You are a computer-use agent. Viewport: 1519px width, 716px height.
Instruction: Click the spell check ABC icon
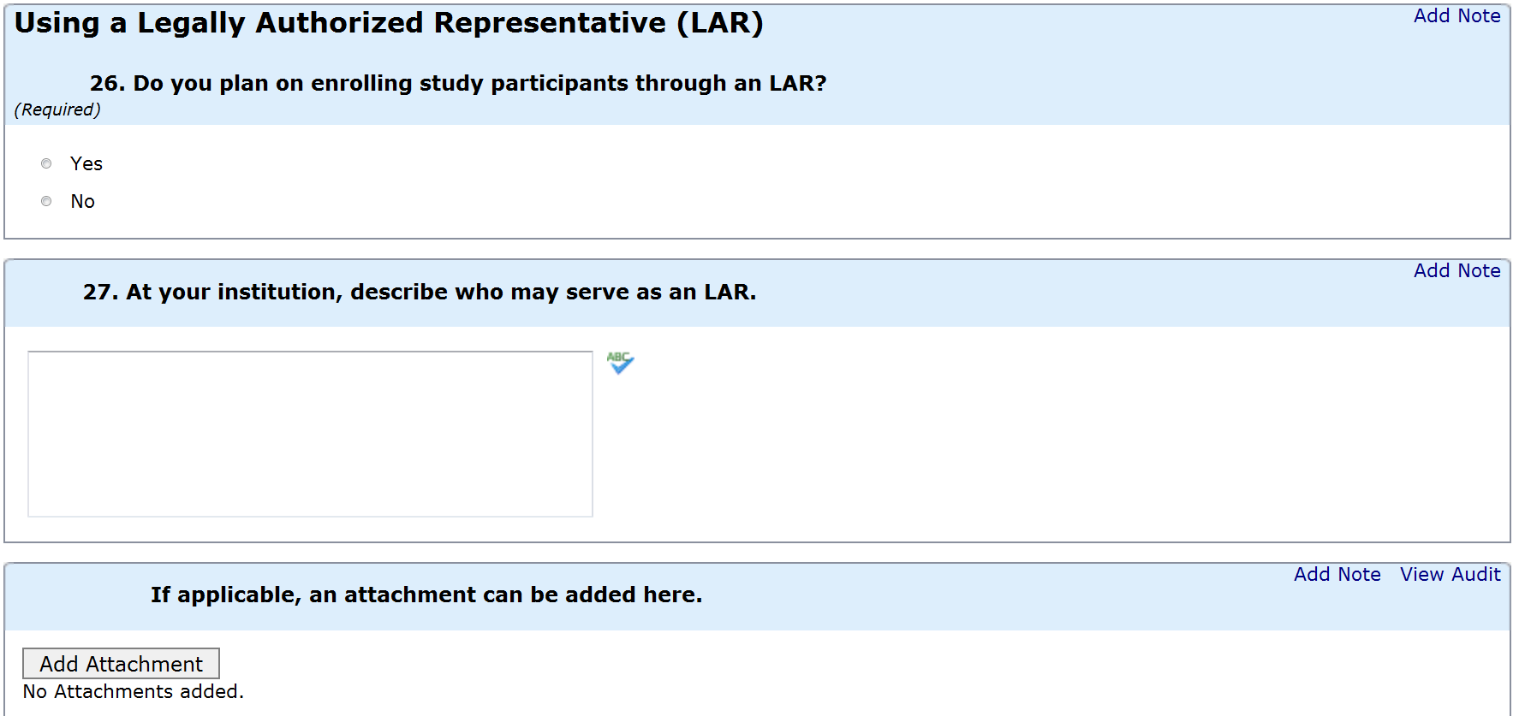(620, 363)
